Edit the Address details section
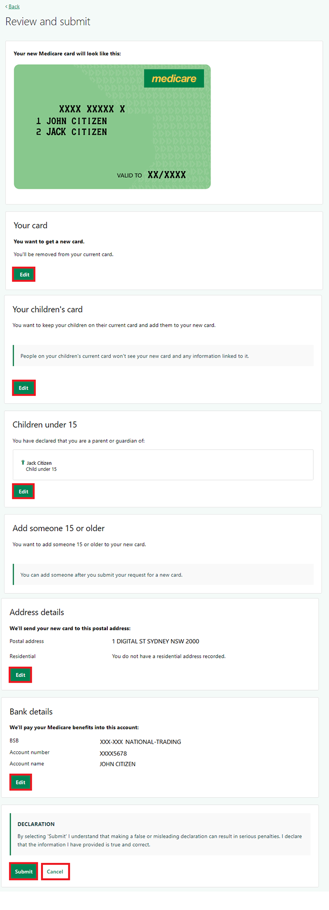This screenshot has width=329, height=910. click(x=21, y=675)
